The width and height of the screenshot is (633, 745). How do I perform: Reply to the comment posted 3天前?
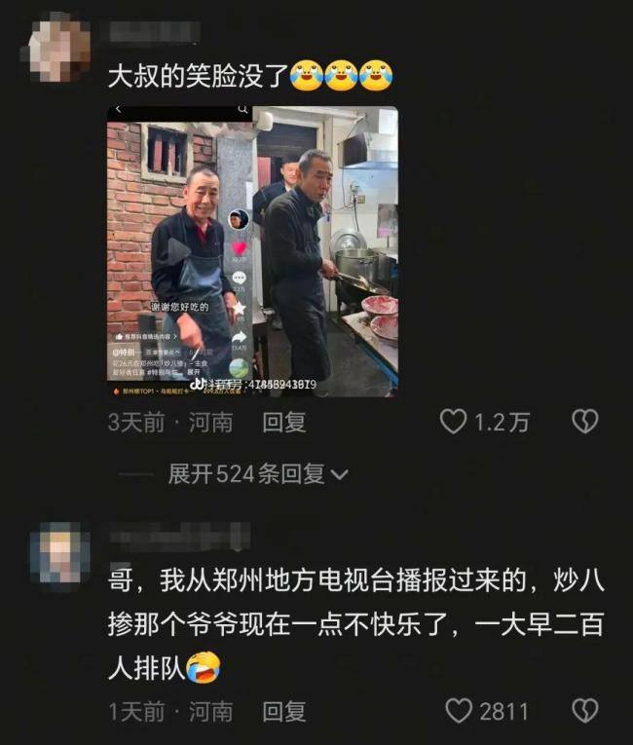coord(283,422)
